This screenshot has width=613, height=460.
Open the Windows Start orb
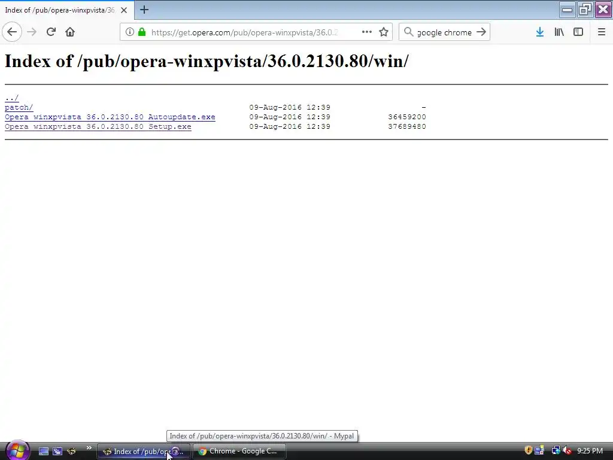coord(17,450)
